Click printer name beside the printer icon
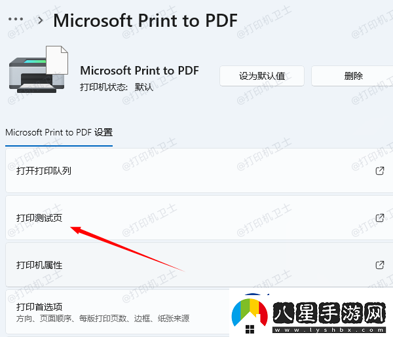393x337 pixels. click(140, 71)
